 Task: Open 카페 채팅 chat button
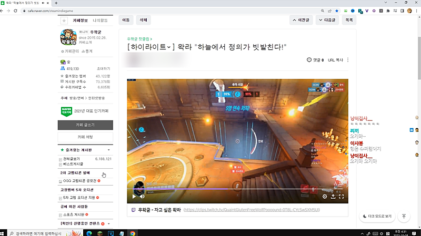coord(85,137)
